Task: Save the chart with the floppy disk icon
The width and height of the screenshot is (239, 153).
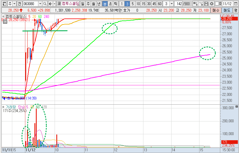Action: 206,4
